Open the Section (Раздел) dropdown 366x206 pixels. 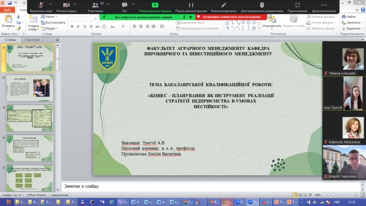tap(50, 28)
